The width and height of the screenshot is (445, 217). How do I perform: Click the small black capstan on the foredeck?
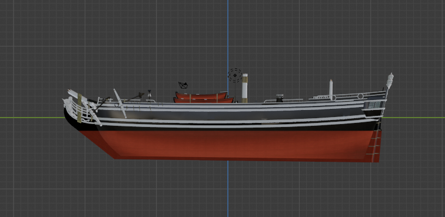tap(150, 95)
